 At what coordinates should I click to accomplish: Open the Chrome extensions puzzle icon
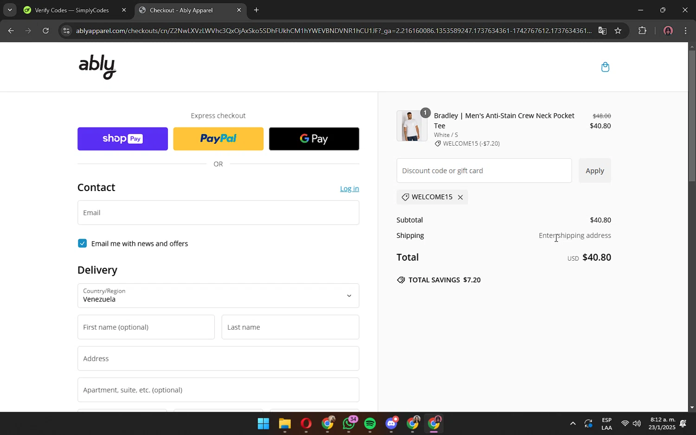coord(642,31)
